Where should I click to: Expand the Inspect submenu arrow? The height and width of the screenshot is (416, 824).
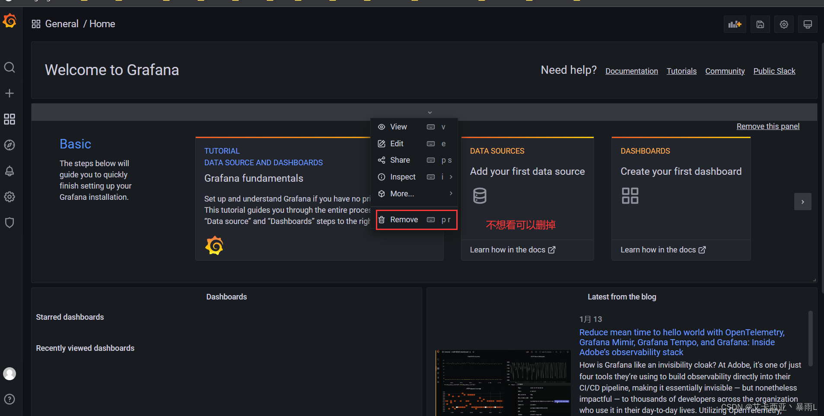(x=451, y=177)
